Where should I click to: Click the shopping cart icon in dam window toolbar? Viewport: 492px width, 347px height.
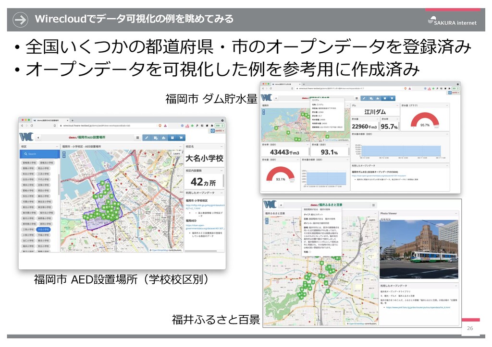pyautogui.click(x=392, y=98)
